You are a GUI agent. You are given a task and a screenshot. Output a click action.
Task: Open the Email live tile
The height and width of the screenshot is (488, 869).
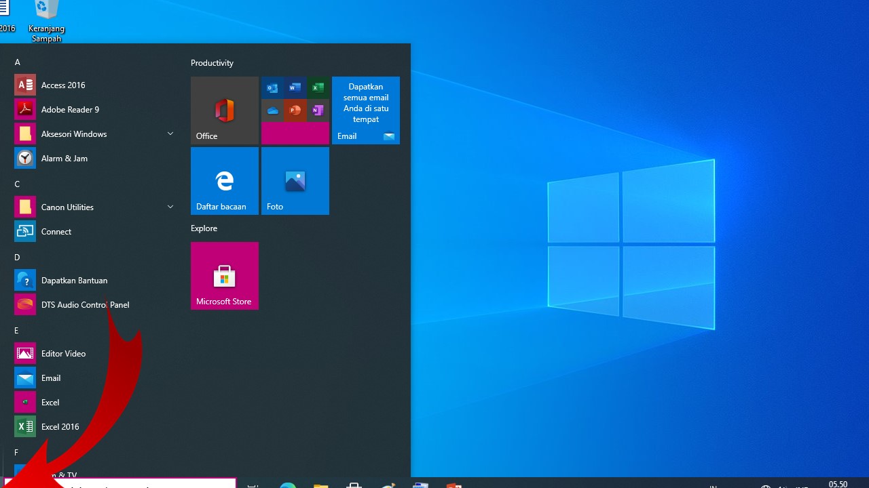(x=366, y=110)
